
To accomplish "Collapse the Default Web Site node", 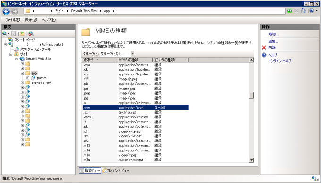I will [17, 59].
